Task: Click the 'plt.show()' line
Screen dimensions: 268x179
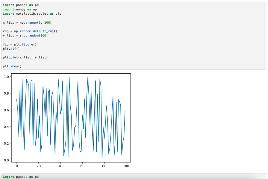Action: tap(12, 66)
